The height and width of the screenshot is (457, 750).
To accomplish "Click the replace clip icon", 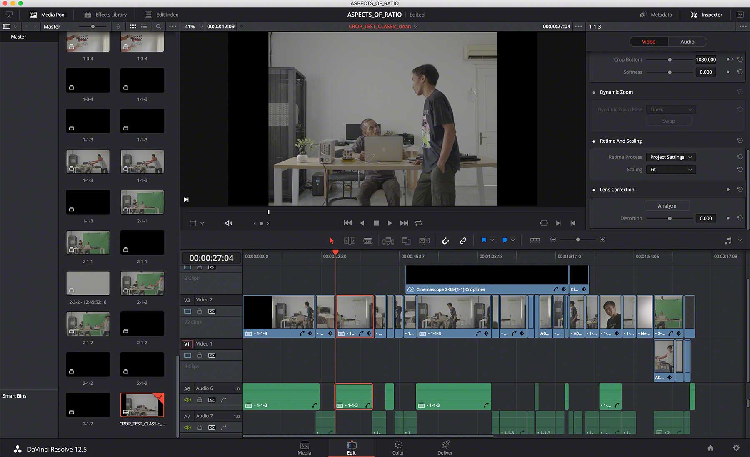I will (425, 240).
